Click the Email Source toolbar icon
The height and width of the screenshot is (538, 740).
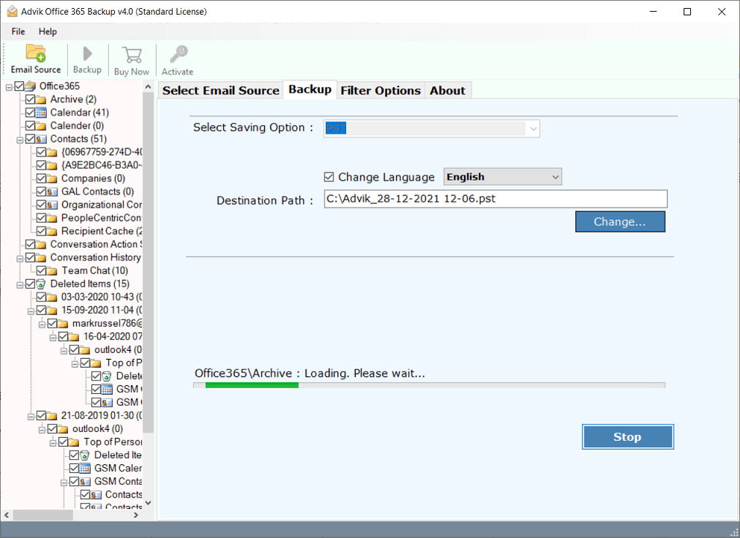click(x=35, y=53)
